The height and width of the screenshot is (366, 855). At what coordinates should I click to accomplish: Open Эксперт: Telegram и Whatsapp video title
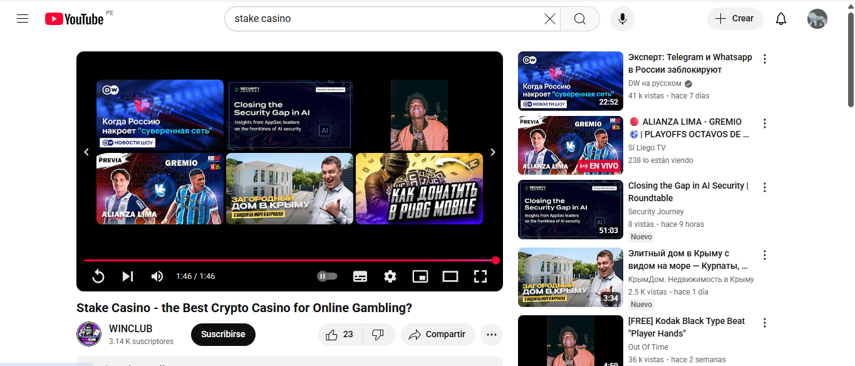pyautogui.click(x=690, y=63)
